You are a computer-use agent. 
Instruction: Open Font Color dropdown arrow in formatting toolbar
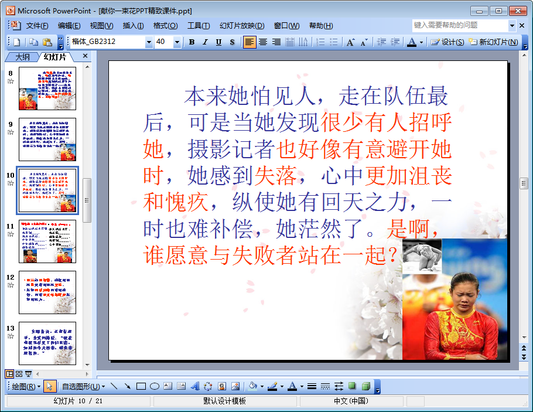click(x=422, y=43)
